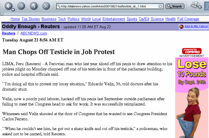Click the Add to My Yahoo! link
The image size is (209, 138).
(x=196, y=26)
